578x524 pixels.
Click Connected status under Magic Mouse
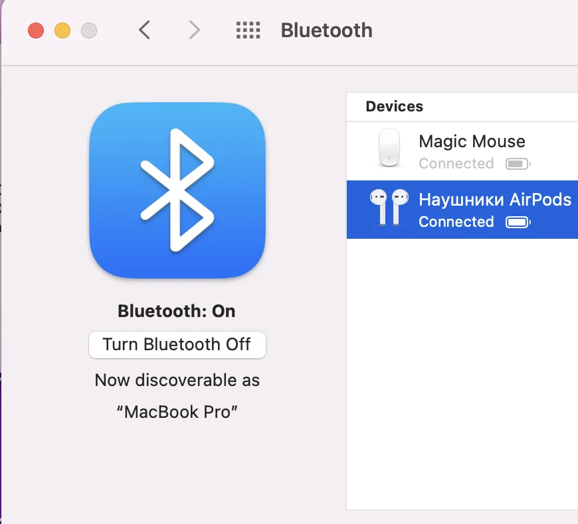coord(456,163)
